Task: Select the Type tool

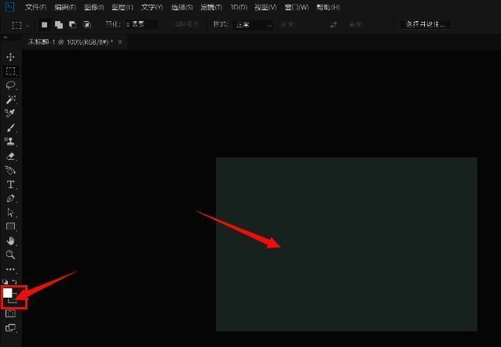Action: pyautogui.click(x=10, y=185)
